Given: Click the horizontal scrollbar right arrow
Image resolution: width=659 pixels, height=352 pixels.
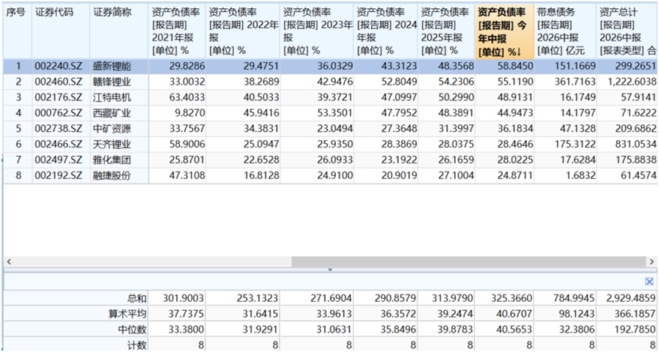Looking at the screenshot, I should click(652, 261).
